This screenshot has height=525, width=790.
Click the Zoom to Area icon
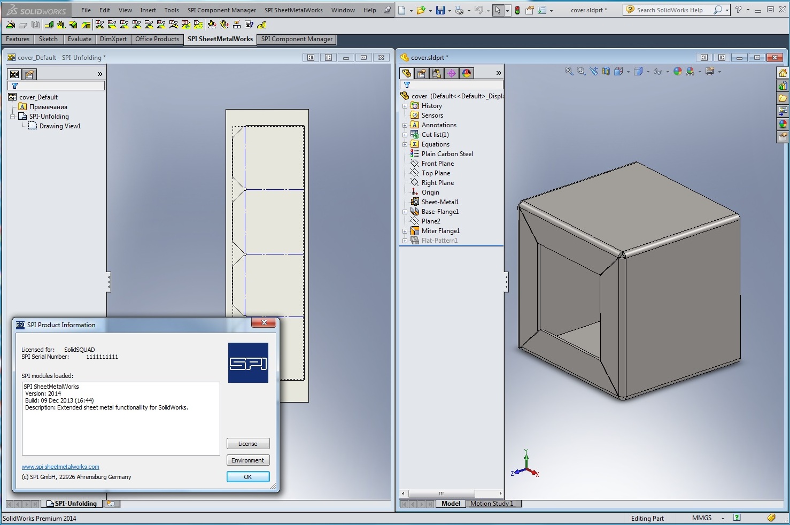coord(582,71)
